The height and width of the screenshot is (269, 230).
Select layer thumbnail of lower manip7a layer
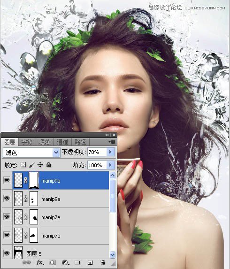tap(18, 235)
